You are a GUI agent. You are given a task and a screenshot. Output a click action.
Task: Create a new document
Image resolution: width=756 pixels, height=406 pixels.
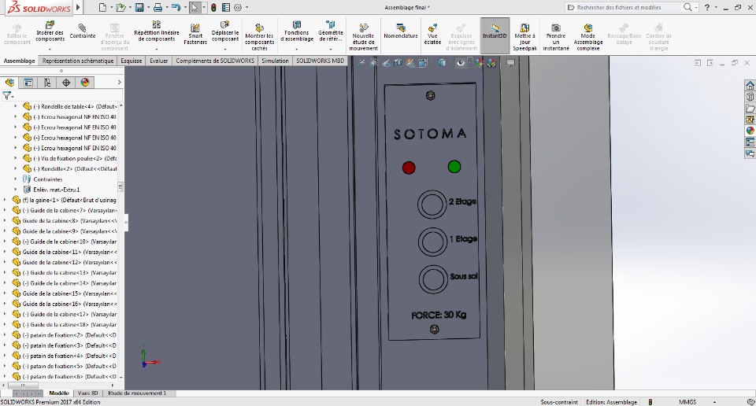(102, 7)
